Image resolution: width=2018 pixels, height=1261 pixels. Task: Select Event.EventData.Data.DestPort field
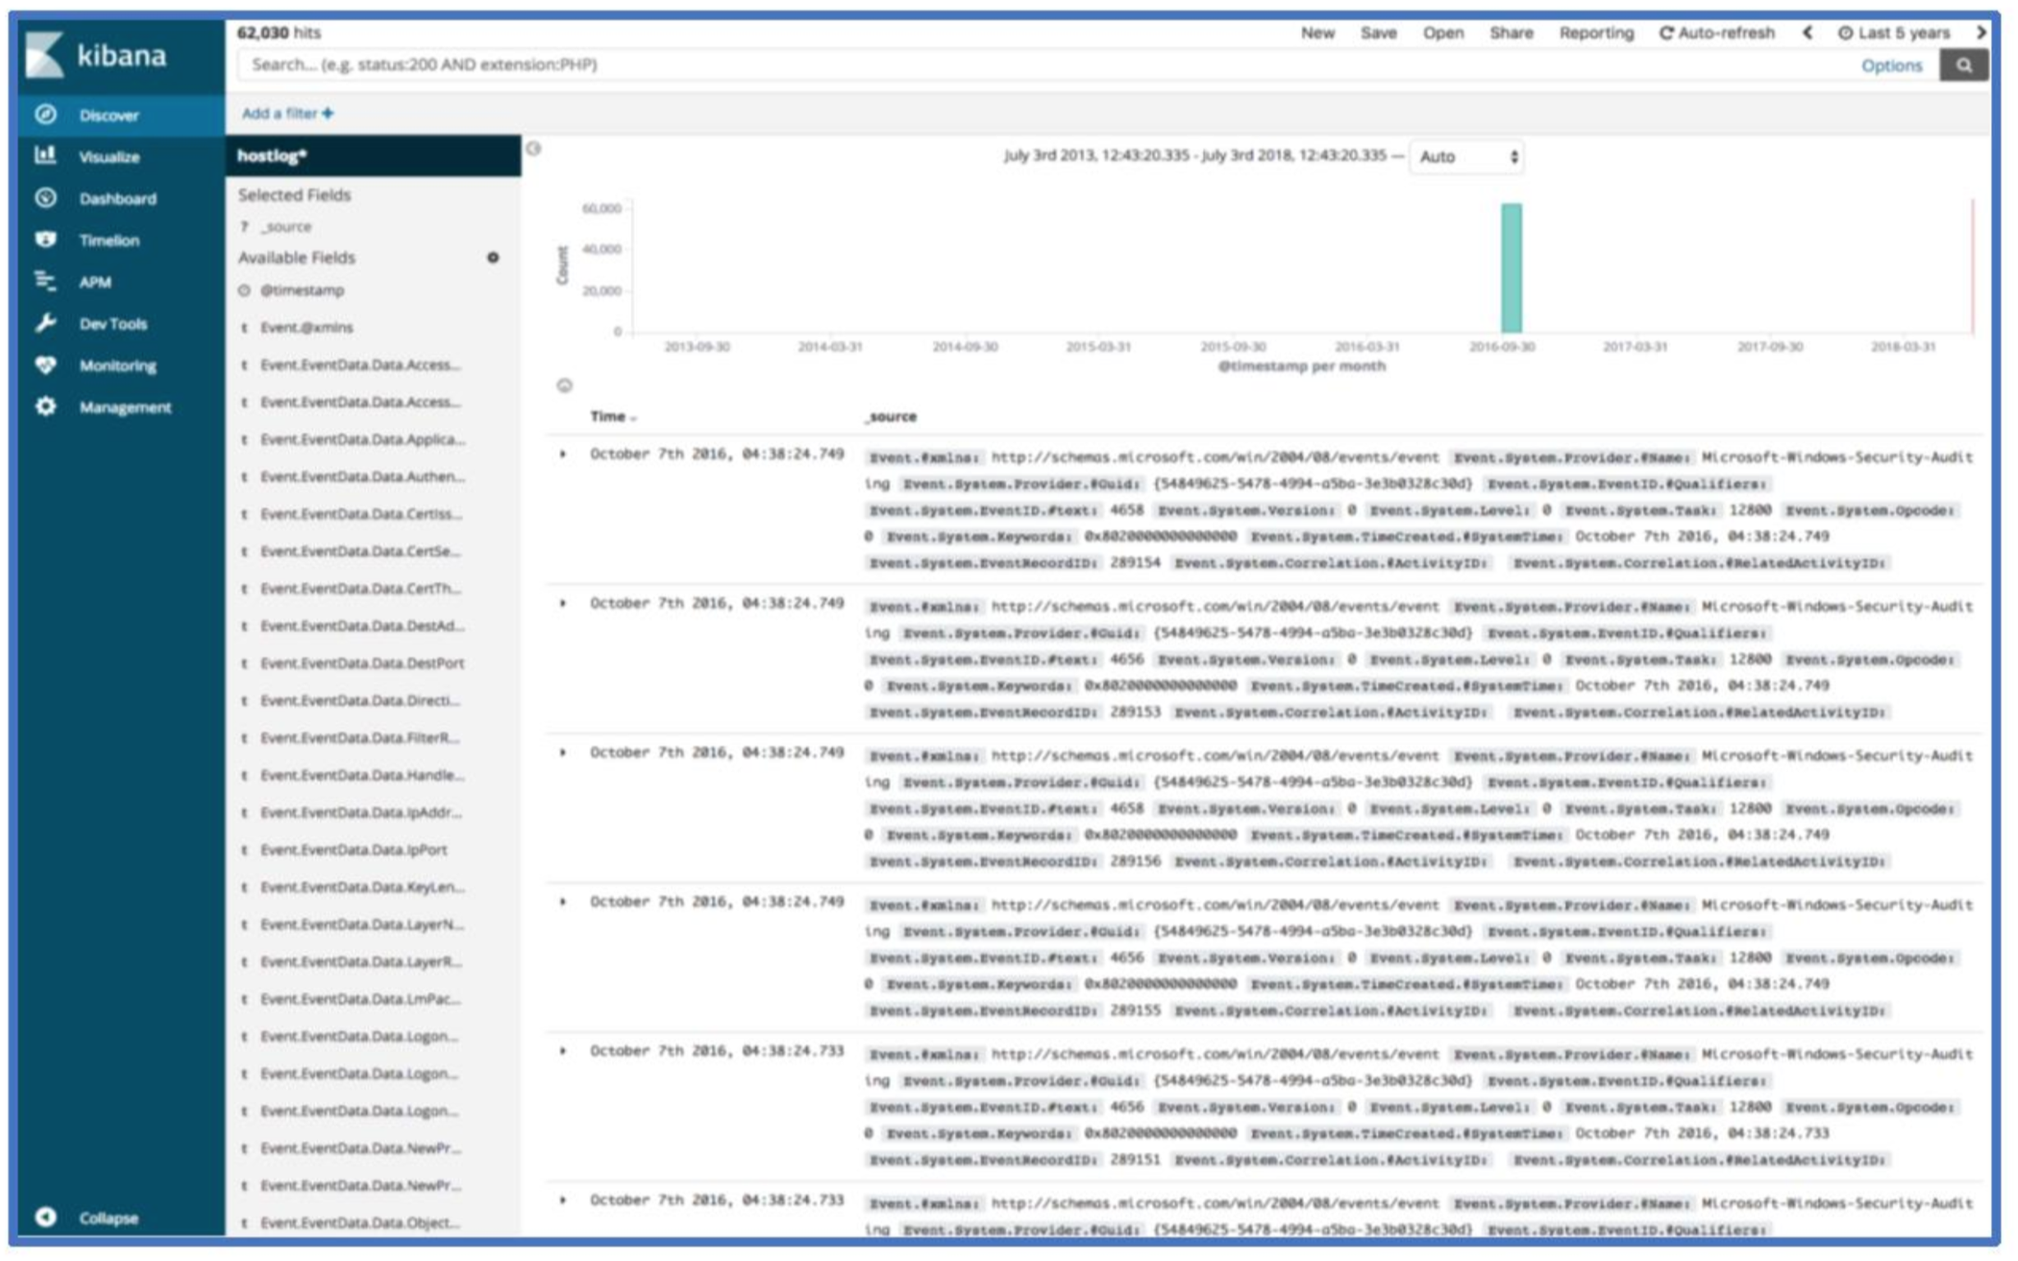362,663
